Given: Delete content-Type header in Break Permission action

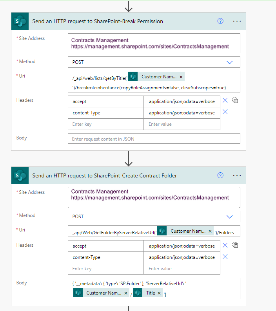Looking at the screenshot, I should coord(225,112).
